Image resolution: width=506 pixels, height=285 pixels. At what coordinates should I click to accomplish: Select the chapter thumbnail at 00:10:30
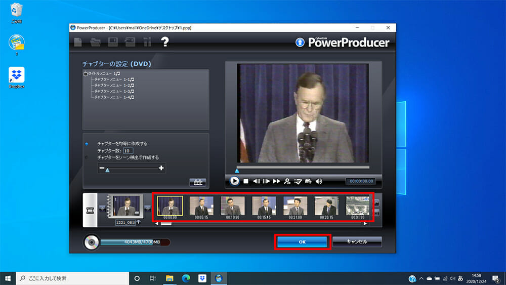pyautogui.click(x=233, y=206)
